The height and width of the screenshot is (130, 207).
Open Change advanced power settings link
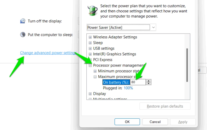[x=48, y=53]
